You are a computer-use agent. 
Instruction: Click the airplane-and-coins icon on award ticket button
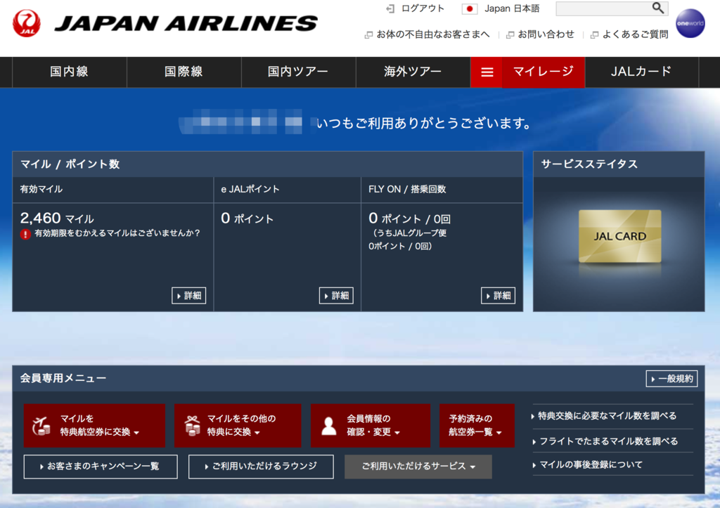[x=41, y=425]
